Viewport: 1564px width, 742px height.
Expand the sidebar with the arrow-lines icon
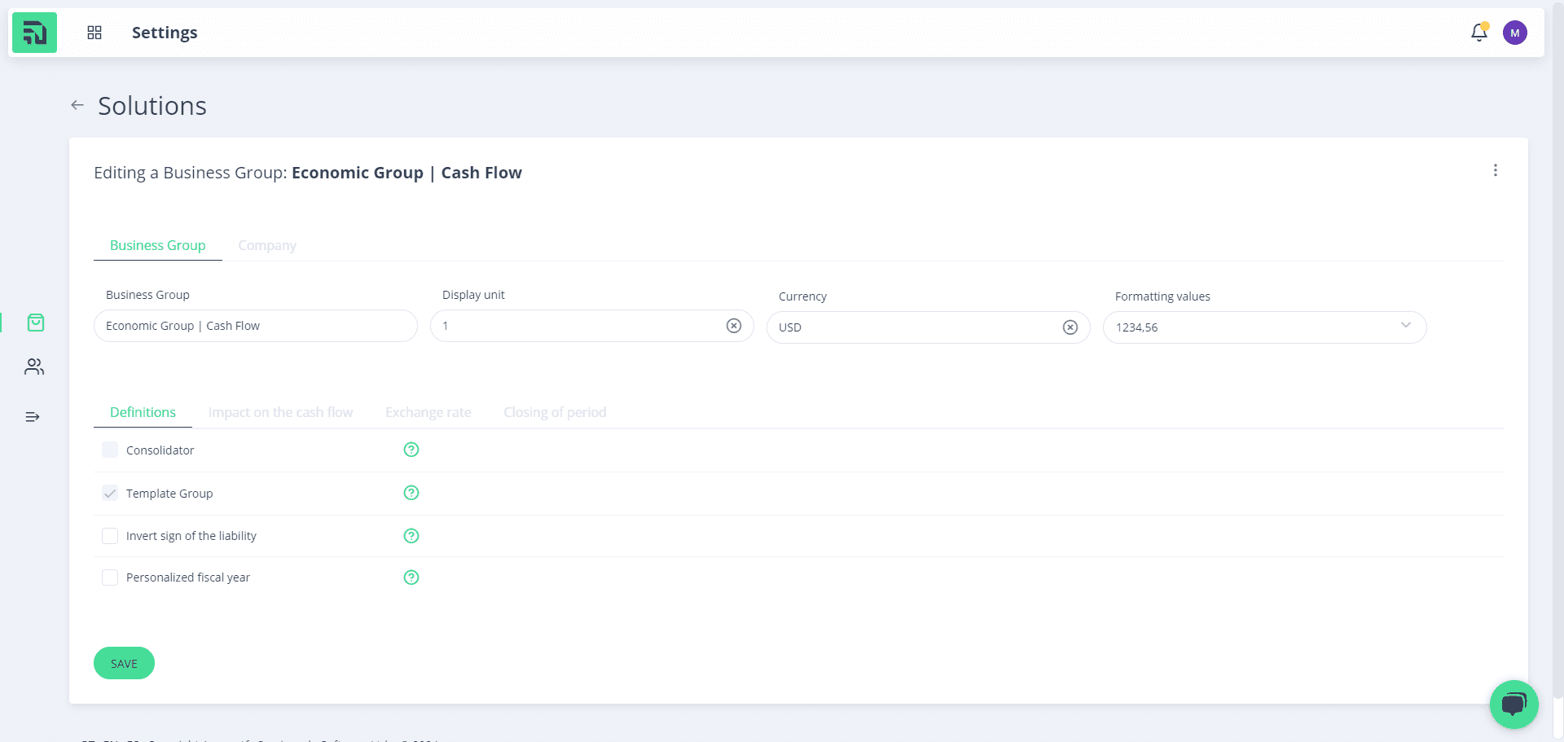click(x=33, y=417)
